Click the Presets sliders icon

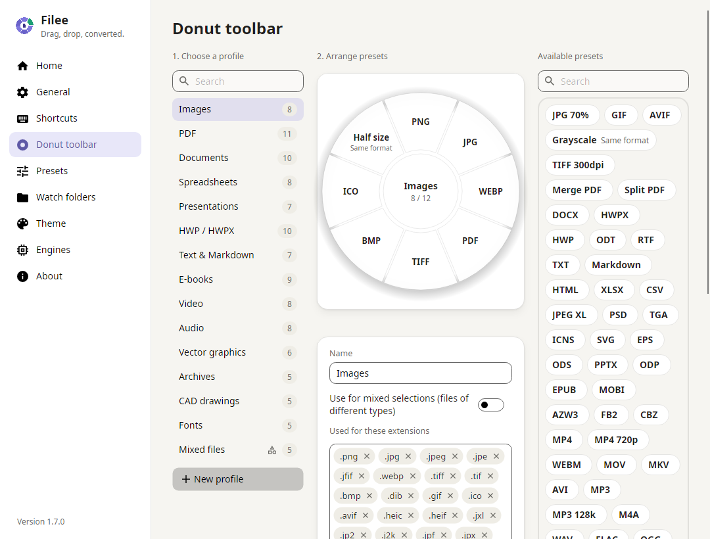point(22,171)
